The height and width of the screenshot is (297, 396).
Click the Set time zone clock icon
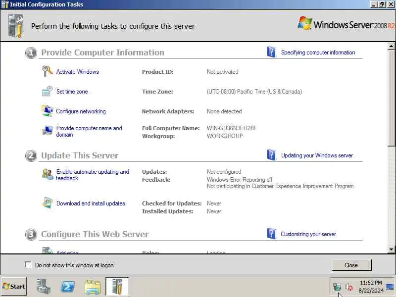pos(47,91)
